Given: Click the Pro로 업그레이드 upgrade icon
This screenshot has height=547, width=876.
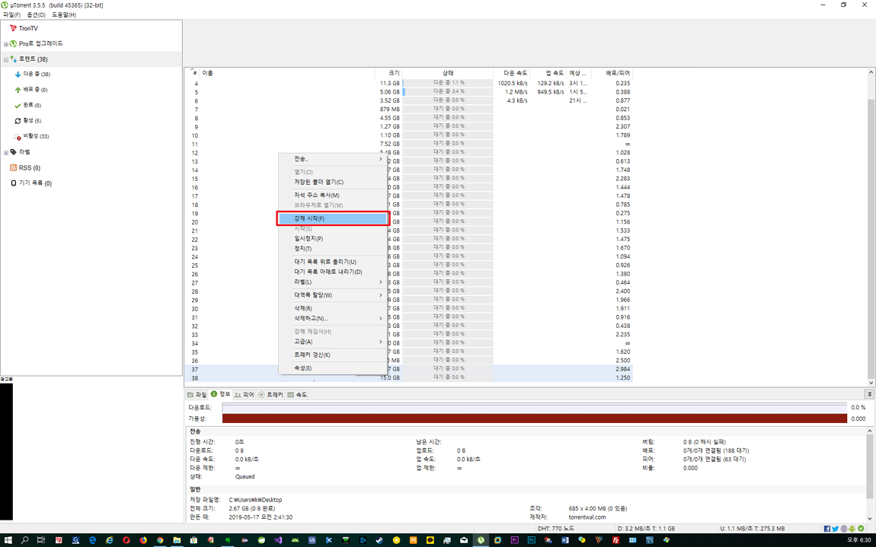Looking at the screenshot, I should click(x=14, y=43).
